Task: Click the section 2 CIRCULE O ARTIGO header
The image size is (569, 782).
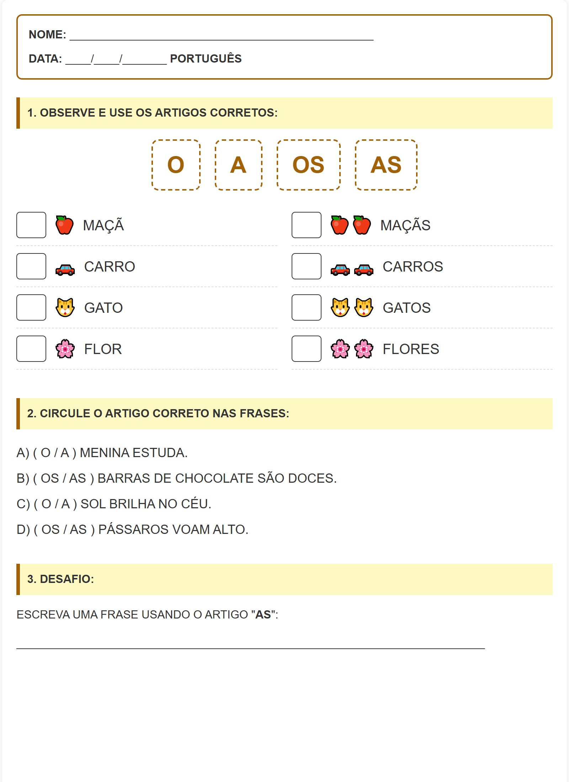Action: point(158,413)
